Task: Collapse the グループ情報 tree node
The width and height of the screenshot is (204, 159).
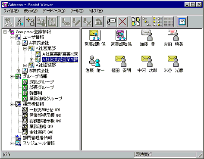Action: (12, 76)
